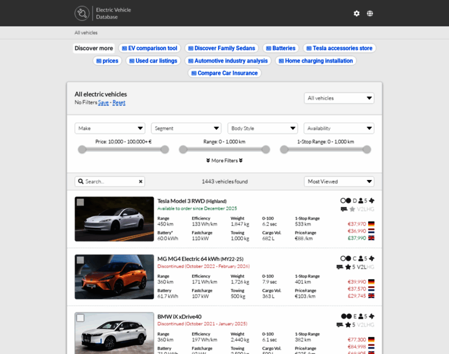The width and height of the screenshot is (449, 354).
Task: Click the magnifier icon in search box
Action: (x=81, y=181)
